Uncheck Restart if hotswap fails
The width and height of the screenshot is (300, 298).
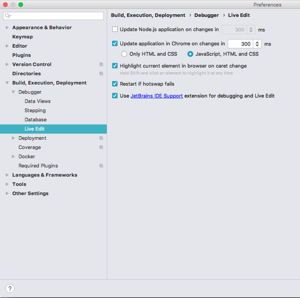coord(115,84)
